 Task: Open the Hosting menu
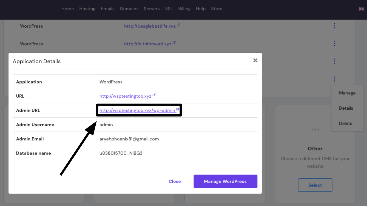point(87,9)
